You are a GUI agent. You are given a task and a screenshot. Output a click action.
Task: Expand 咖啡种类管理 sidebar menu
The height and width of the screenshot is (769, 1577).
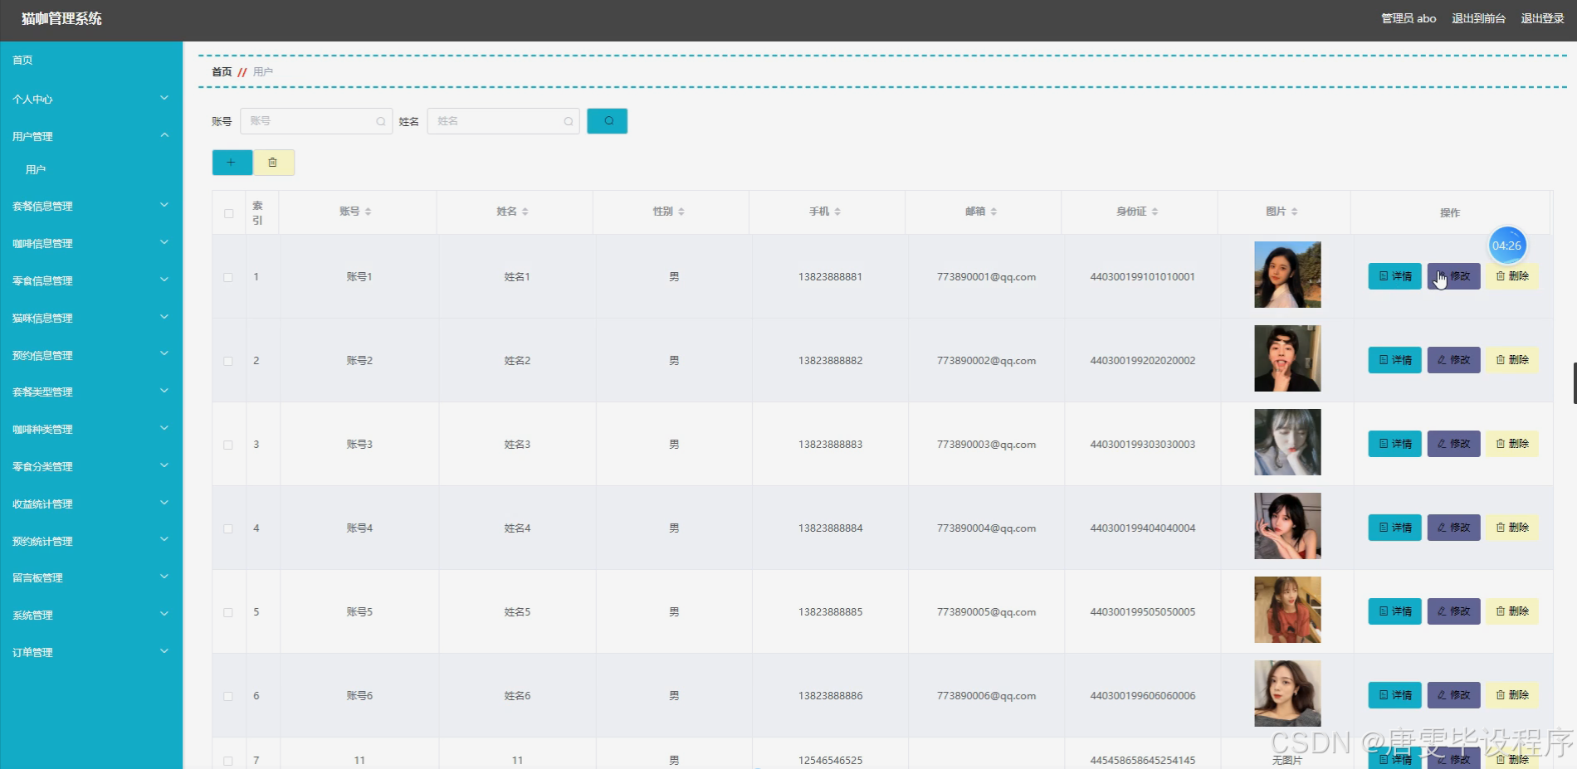tap(91, 429)
